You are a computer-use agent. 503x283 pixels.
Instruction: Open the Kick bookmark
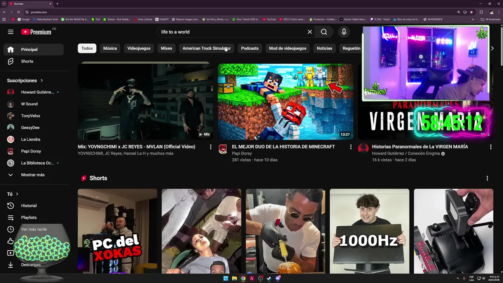pos(96,19)
